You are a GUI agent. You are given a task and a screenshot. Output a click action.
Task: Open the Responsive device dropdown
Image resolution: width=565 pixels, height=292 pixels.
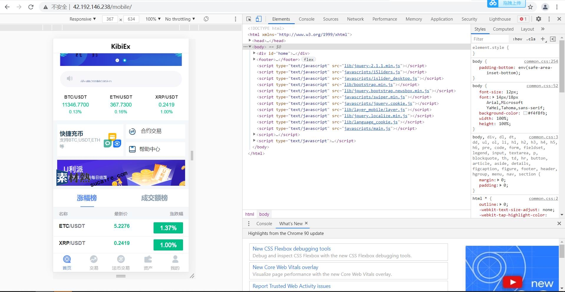pyautogui.click(x=83, y=19)
